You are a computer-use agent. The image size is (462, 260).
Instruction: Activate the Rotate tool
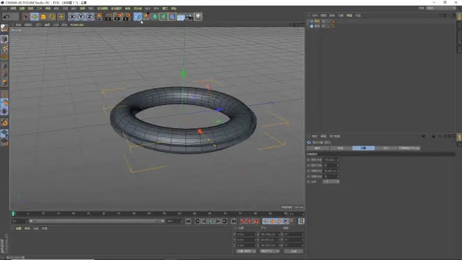tap(52, 17)
